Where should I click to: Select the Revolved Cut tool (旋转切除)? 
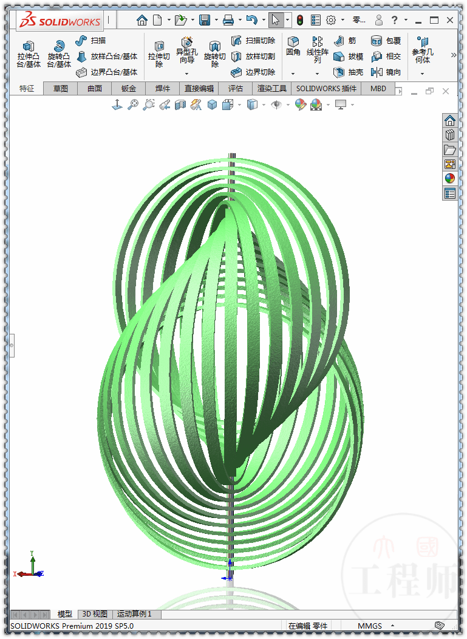pyautogui.click(x=214, y=54)
